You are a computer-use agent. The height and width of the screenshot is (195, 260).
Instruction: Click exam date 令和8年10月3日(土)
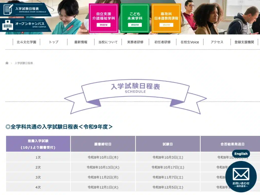(168, 157)
